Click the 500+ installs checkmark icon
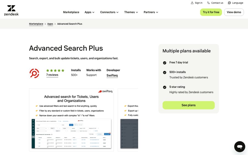Screen dimensions: 248x155 pos(165,72)
